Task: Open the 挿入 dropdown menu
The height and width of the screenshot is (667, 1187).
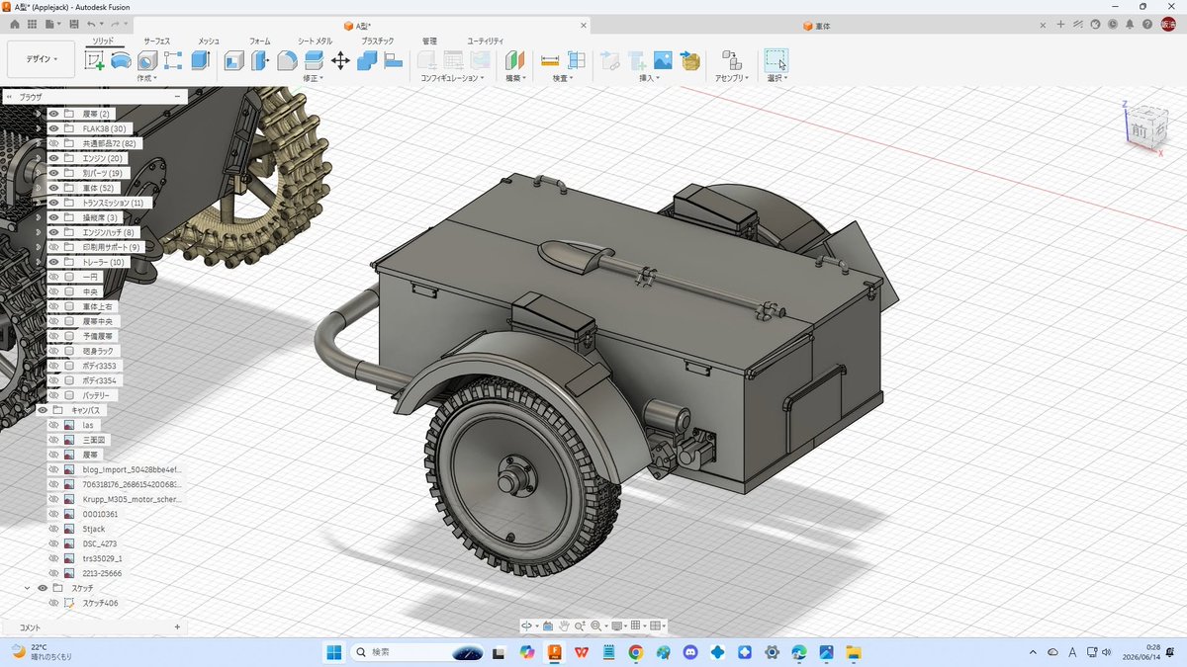Action: tap(650, 78)
